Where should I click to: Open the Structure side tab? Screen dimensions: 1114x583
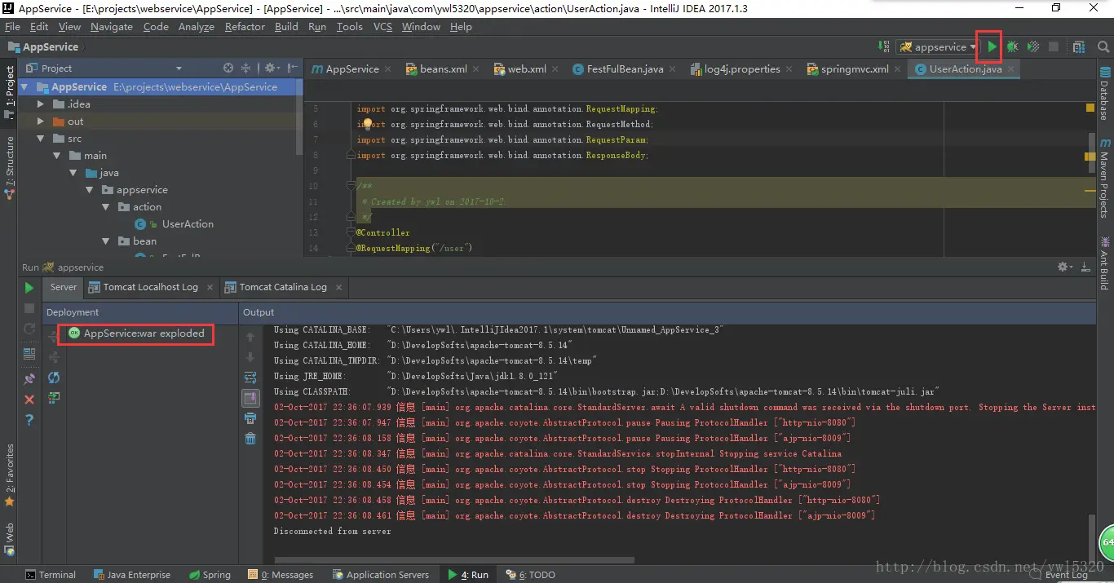(9, 170)
